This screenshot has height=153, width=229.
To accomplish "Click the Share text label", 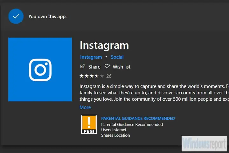I will (x=94, y=67).
